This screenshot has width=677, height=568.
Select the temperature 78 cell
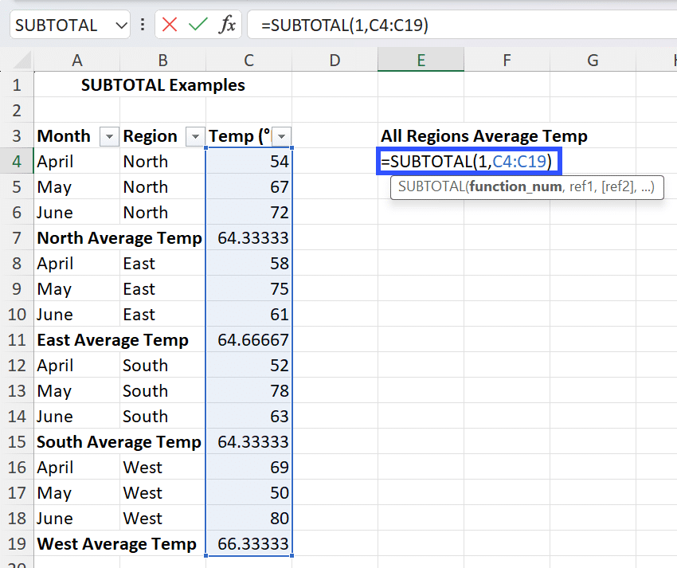coord(248,390)
